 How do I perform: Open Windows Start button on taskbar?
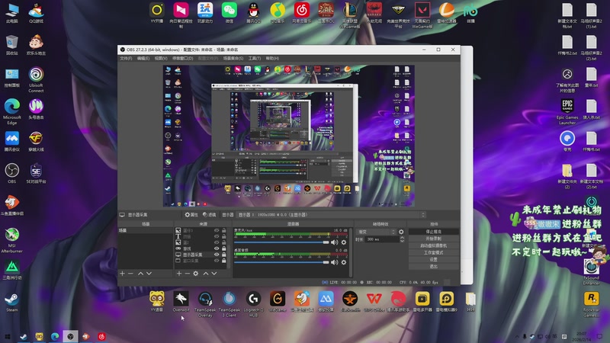[7, 336]
